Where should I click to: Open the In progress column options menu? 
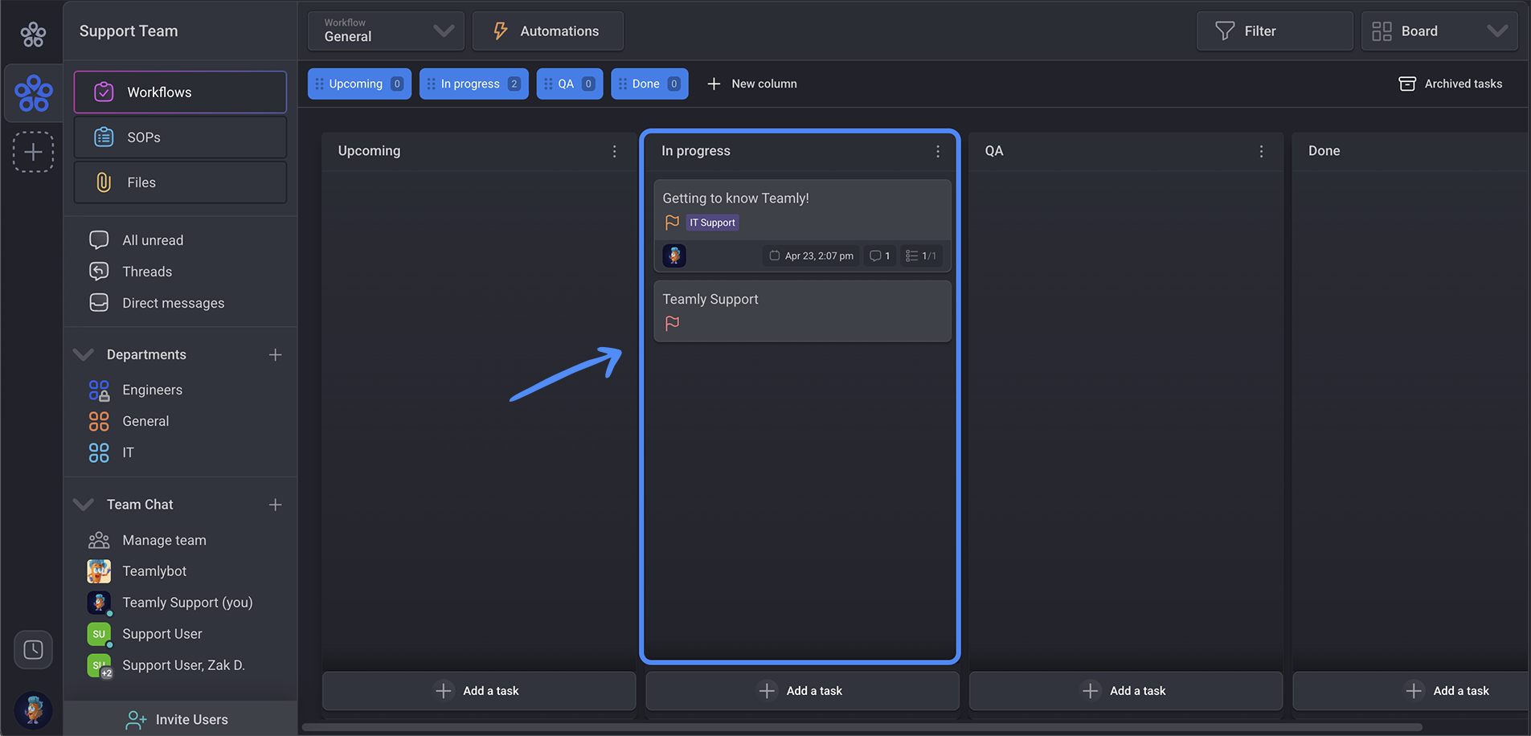point(938,151)
